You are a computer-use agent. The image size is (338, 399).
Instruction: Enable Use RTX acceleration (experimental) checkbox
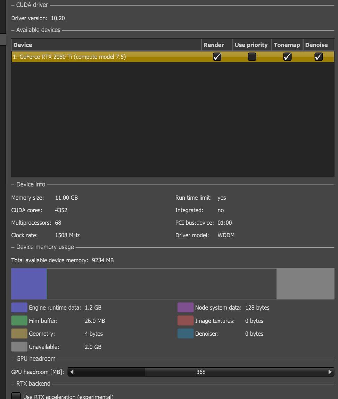coord(16,396)
